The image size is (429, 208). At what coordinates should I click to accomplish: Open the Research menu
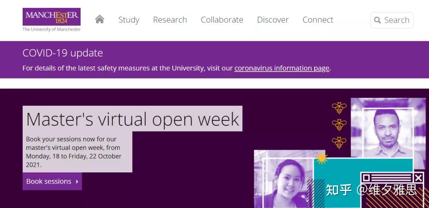[170, 20]
